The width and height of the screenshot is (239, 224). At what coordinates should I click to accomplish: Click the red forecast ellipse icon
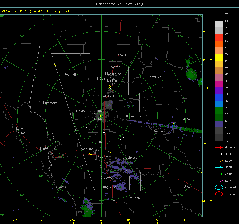coord(219,194)
